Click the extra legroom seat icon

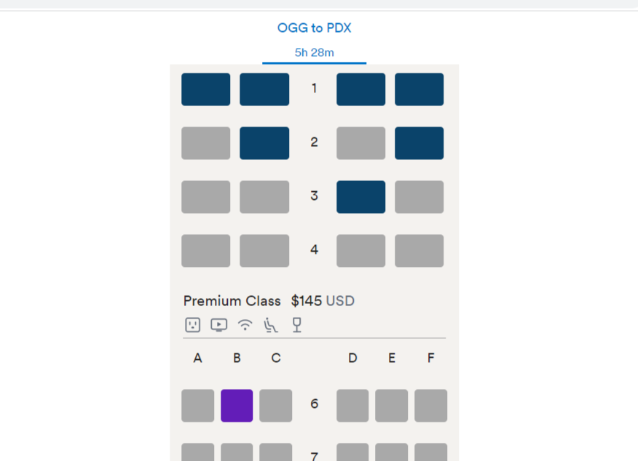(271, 325)
